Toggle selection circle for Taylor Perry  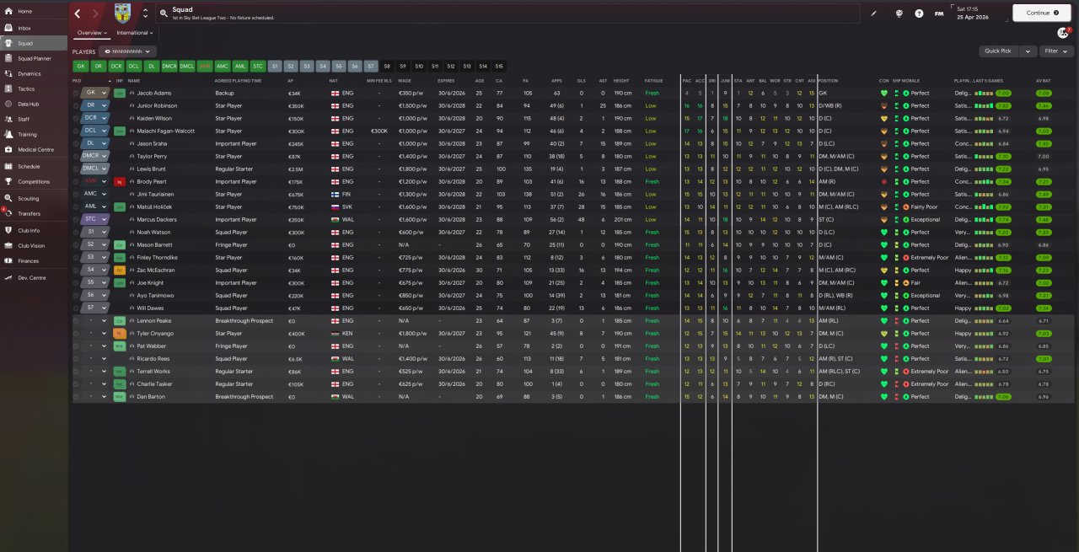76,156
